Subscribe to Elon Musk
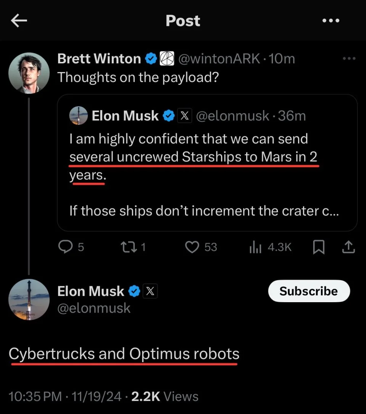The width and height of the screenshot is (366, 414). coord(309,291)
